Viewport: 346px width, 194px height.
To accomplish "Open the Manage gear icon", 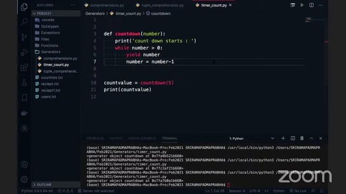I will 24,179.
